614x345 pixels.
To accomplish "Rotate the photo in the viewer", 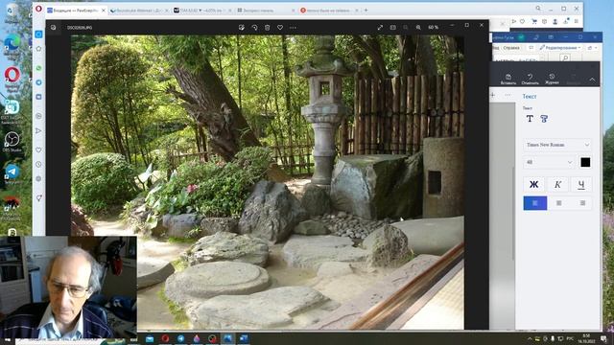I will pyautogui.click(x=254, y=28).
